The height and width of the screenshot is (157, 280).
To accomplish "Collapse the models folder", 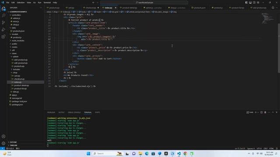I will point(15,34).
